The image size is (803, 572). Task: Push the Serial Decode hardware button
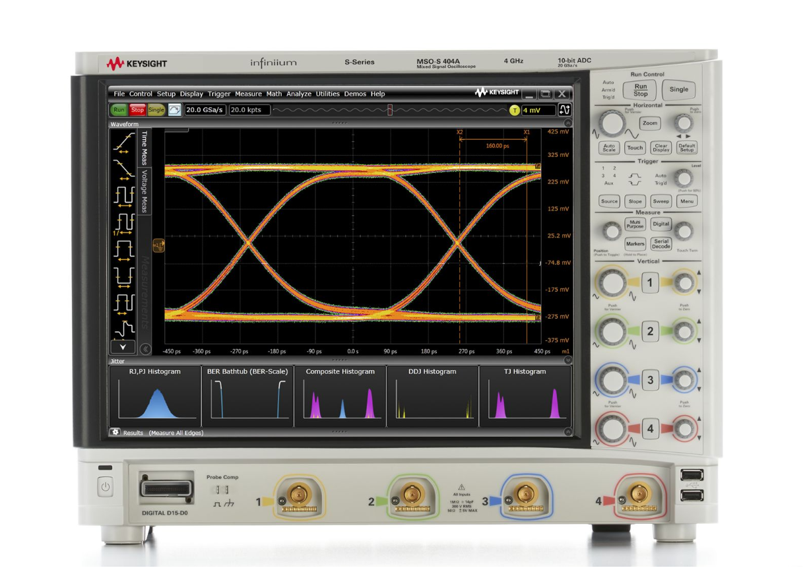[x=660, y=243]
